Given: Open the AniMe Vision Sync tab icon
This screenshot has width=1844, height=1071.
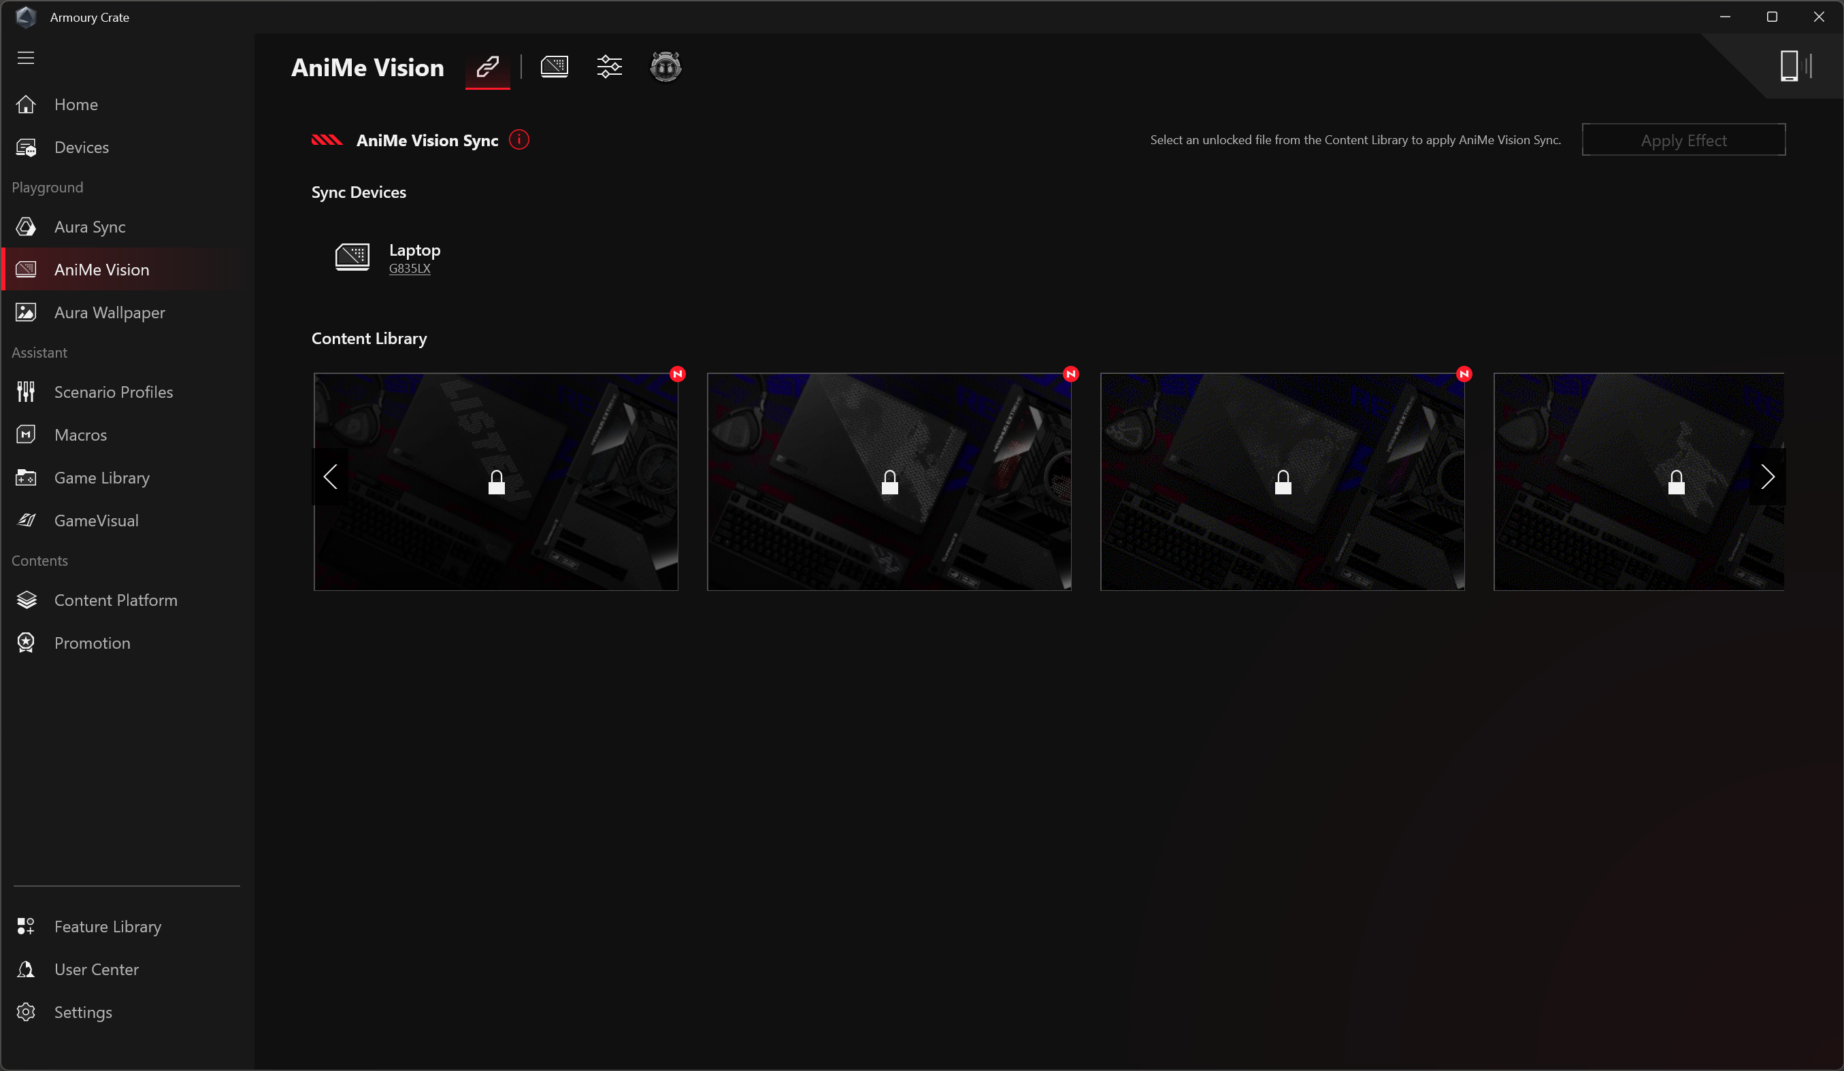Looking at the screenshot, I should pyautogui.click(x=487, y=67).
